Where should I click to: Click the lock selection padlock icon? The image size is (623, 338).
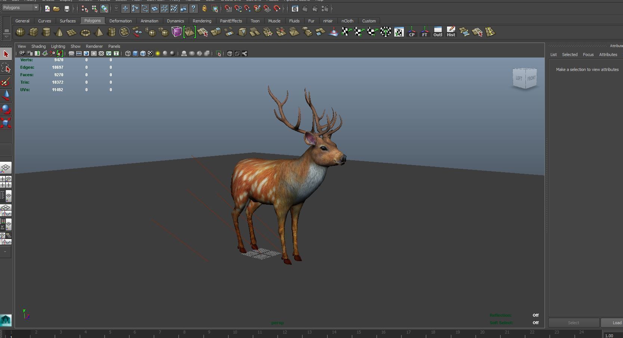click(x=204, y=9)
